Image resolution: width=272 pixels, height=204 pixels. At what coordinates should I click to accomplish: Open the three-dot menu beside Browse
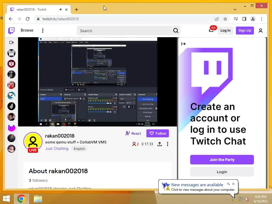[x=43, y=31]
